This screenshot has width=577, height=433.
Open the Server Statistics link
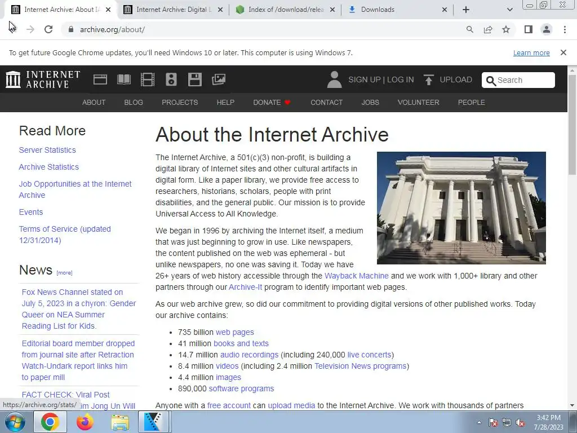(47, 150)
